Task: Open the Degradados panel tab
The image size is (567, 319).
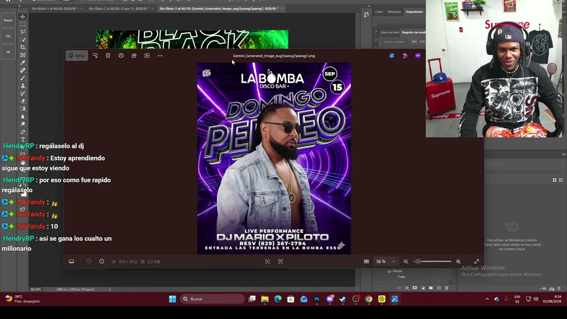Action: pos(414,12)
